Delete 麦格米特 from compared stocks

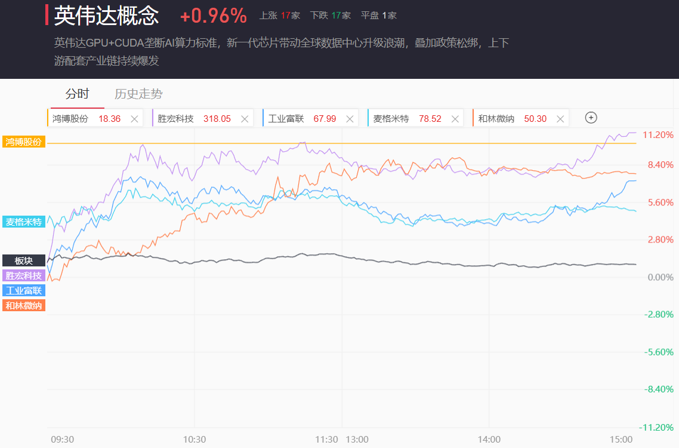coord(455,119)
